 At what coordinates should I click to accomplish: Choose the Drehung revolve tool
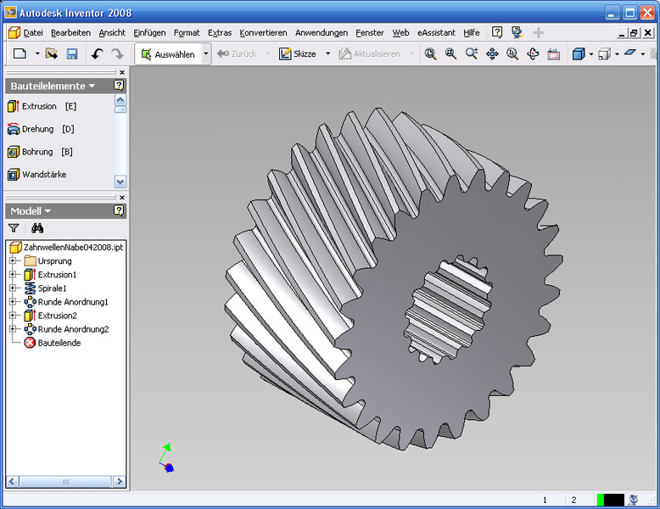coord(37,130)
